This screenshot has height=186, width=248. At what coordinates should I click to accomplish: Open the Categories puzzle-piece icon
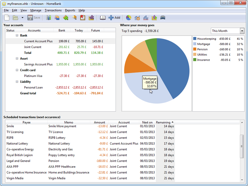(66, 18)
